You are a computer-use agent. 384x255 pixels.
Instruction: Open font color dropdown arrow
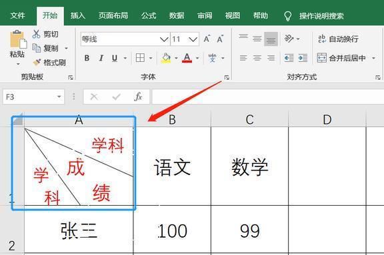pyautogui.click(x=197, y=58)
